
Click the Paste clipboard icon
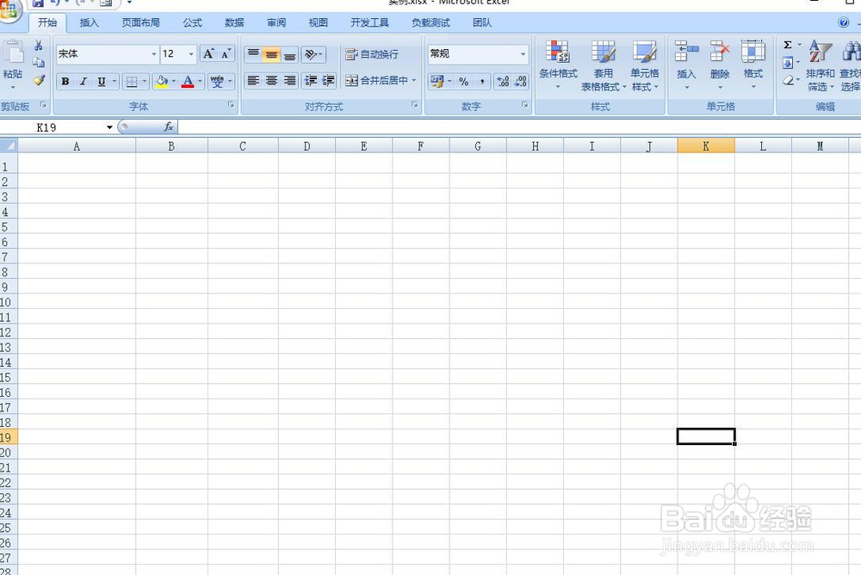tap(13, 53)
